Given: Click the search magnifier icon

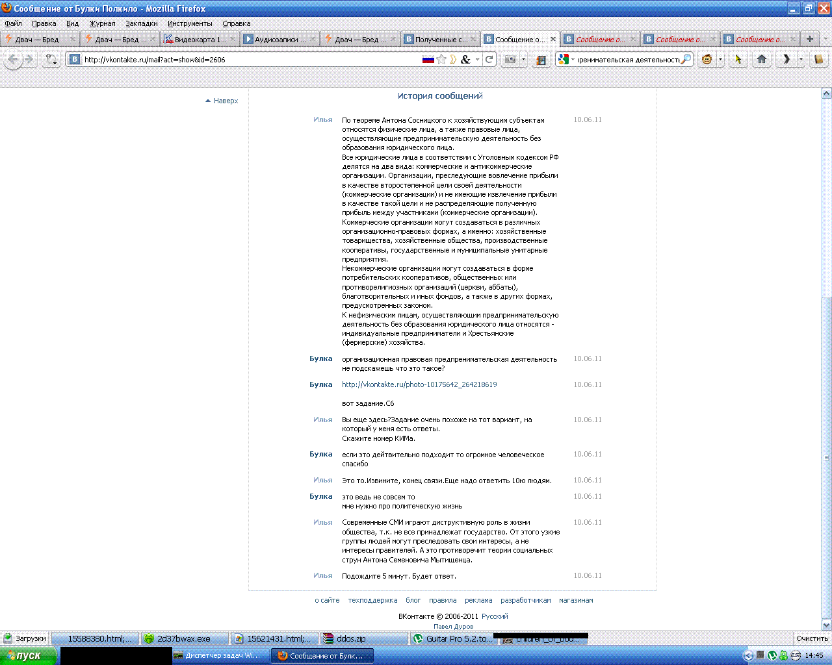Looking at the screenshot, I should tap(686, 59).
